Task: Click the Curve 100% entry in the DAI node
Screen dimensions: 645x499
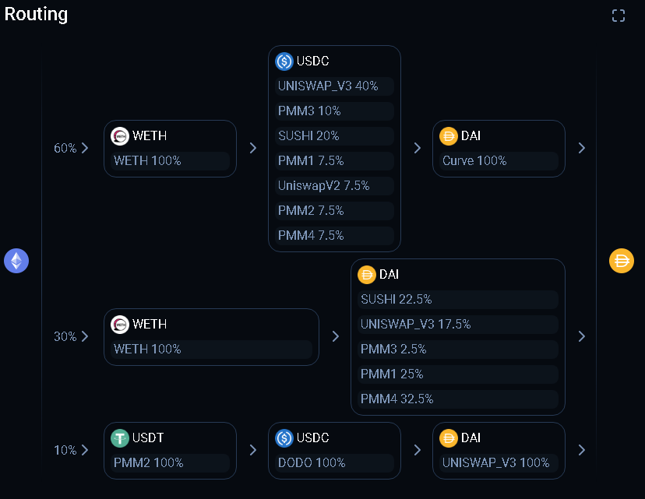Action: point(499,160)
